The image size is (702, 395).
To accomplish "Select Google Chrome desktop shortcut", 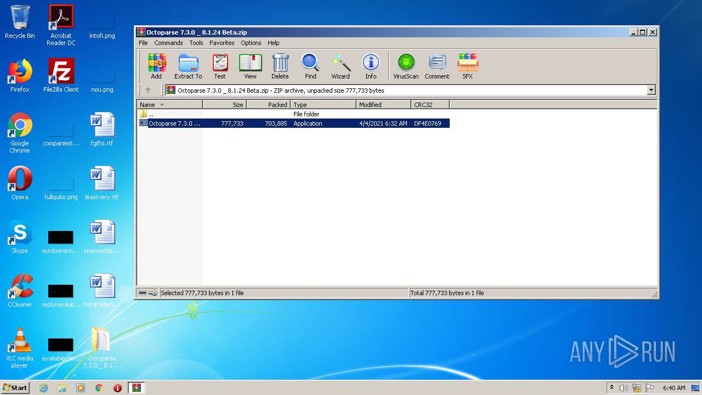I will pos(20,133).
